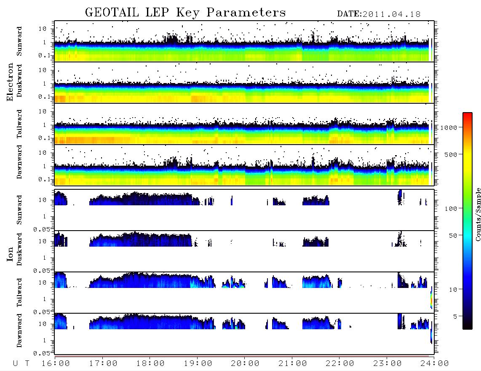The width and height of the screenshot is (481, 371).
Task: Select 'Tailward' label of the Electron group
Action: pyautogui.click(x=19, y=124)
